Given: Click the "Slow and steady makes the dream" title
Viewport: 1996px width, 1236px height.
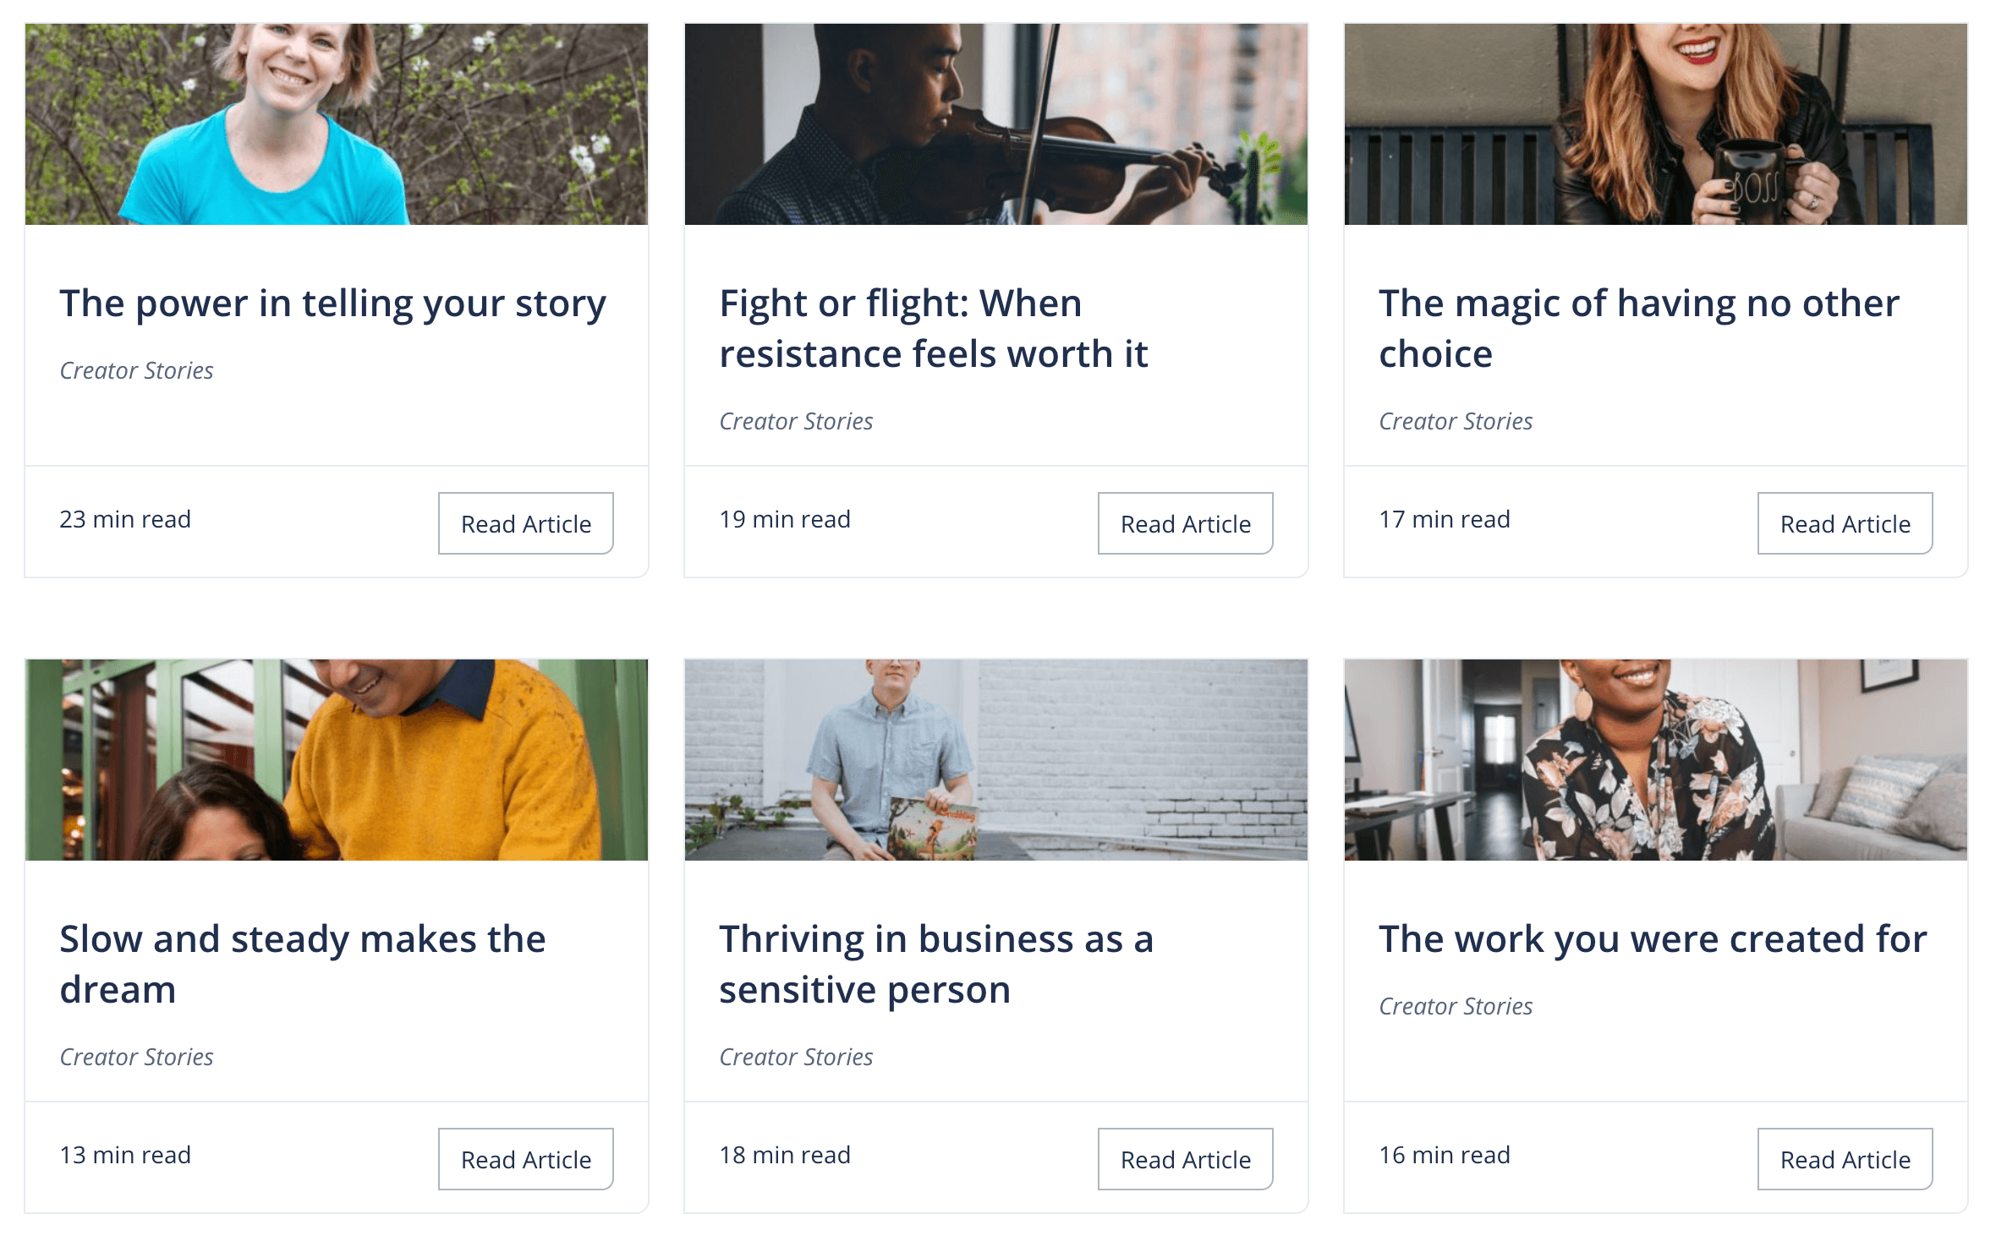Looking at the screenshot, I should 302,964.
